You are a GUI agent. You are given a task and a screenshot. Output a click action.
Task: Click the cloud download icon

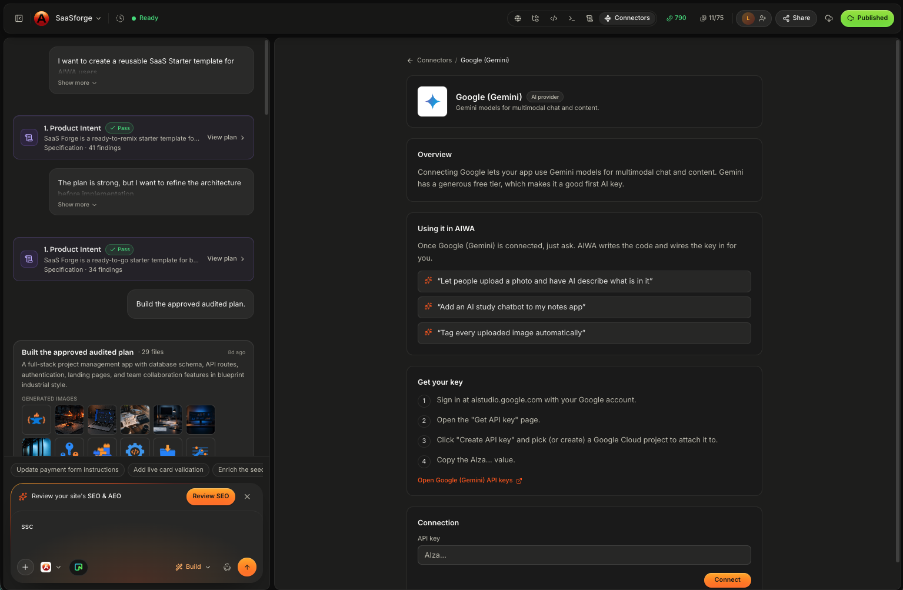(x=829, y=18)
